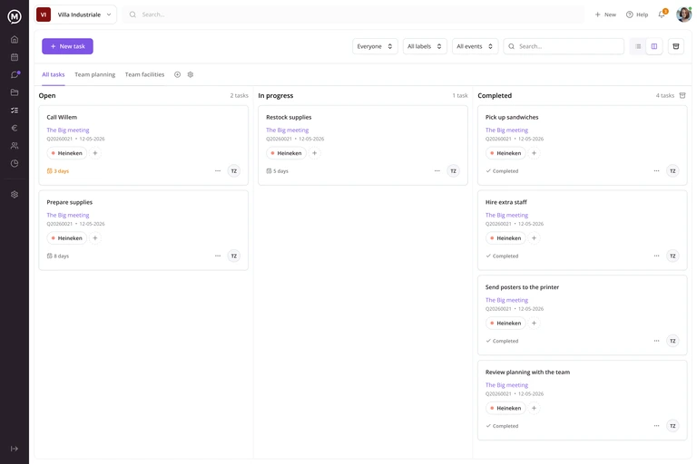Open the Restock supplies task title
697x464 pixels.
(289, 117)
